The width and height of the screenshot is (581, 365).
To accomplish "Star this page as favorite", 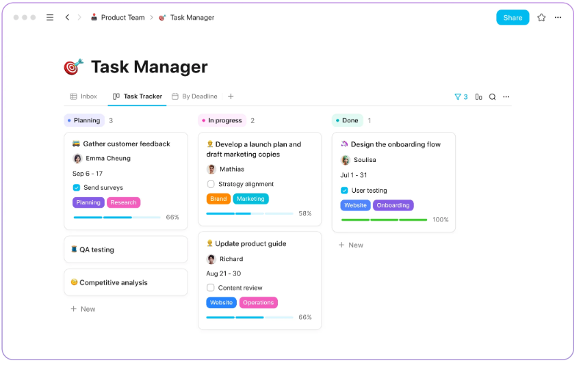I will [x=541, y=17].
